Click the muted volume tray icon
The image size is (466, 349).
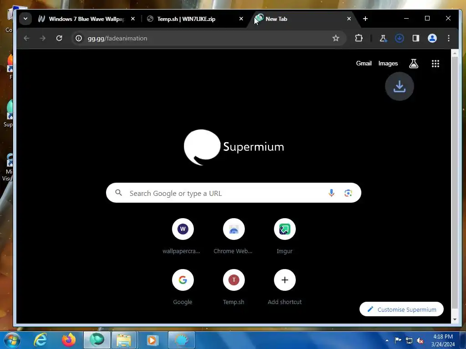pos(420,340)
